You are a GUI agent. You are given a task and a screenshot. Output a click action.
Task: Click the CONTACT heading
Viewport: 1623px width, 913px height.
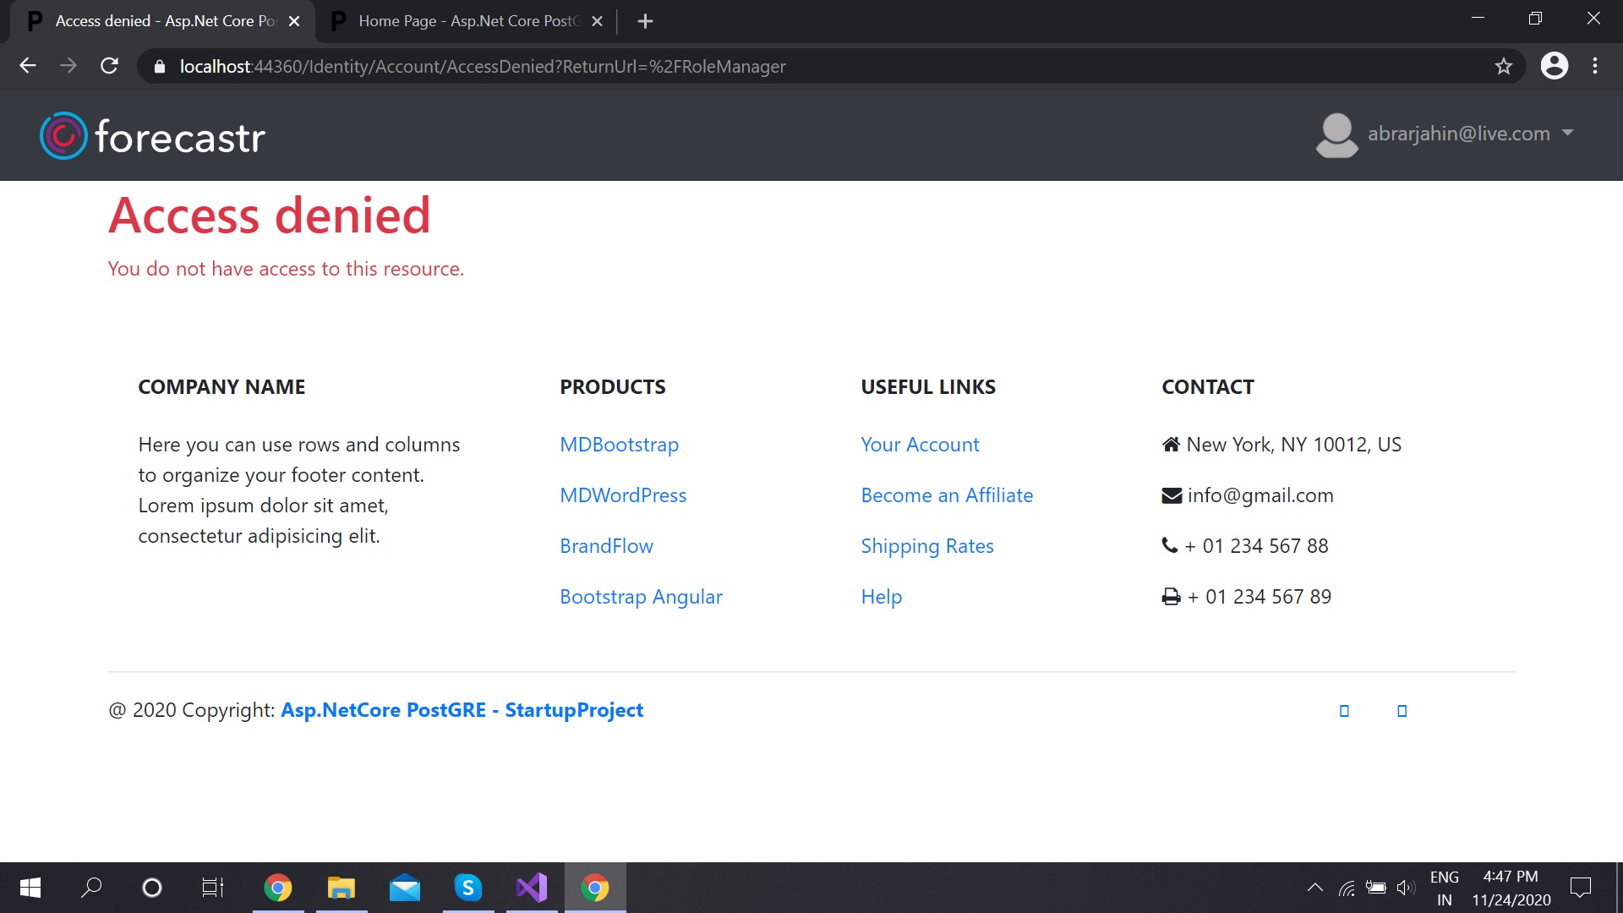[x=1207, y=387]
